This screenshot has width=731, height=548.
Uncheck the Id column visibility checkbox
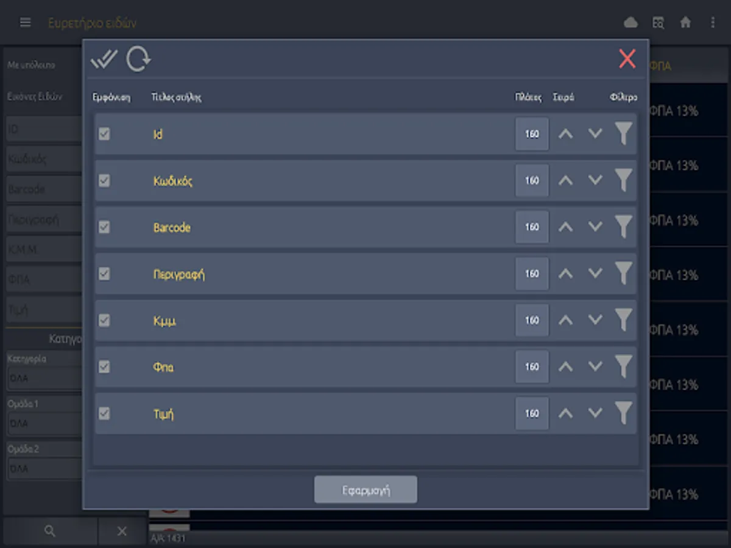click(x=104, y=134)
